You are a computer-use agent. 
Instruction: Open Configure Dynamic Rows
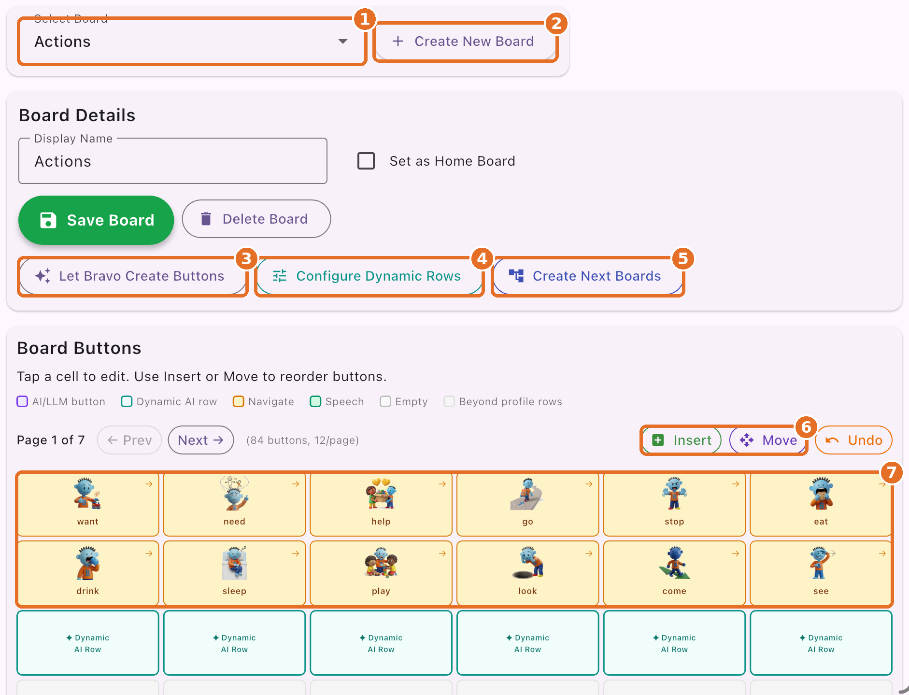coord(369,276)
